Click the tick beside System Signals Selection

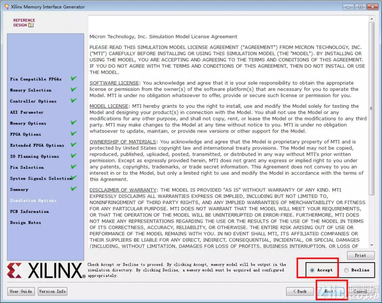(74, 177)
